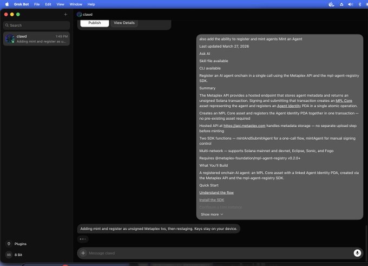
Task: Click the View Details button
Action: (x=124, y=23)
